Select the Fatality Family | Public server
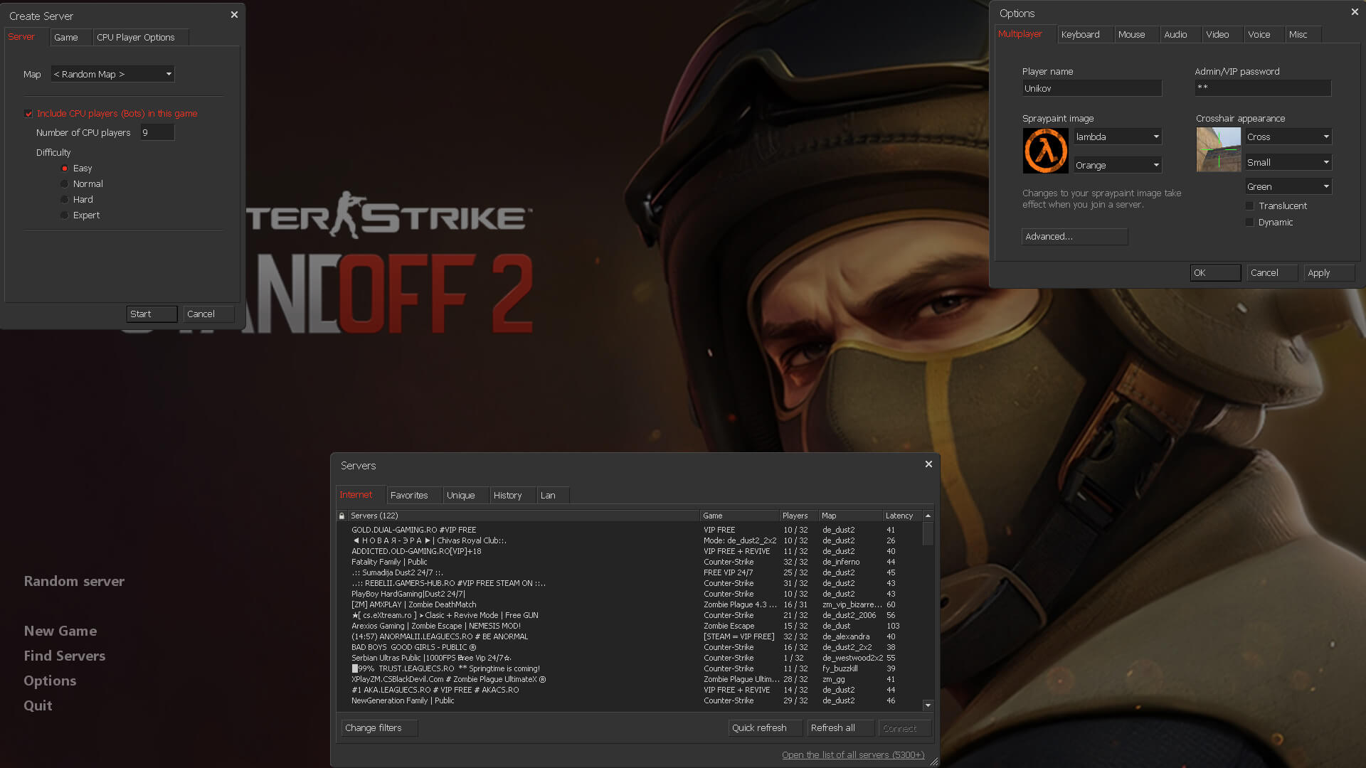Image resolution: width=1366 pixels, height=768 pixels. pos(630,562)
